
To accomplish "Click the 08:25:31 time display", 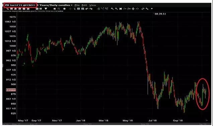I will coord(160,14).
